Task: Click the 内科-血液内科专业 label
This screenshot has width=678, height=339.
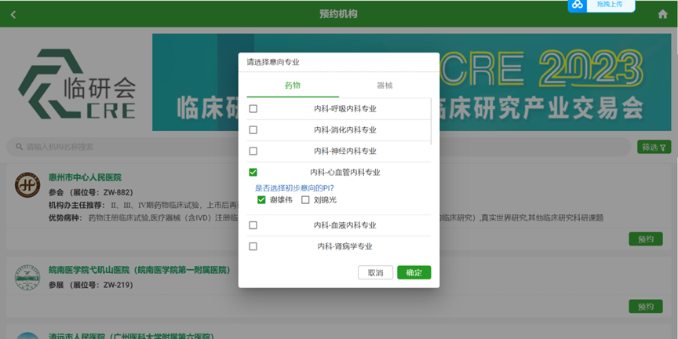Action: point(345,225)
